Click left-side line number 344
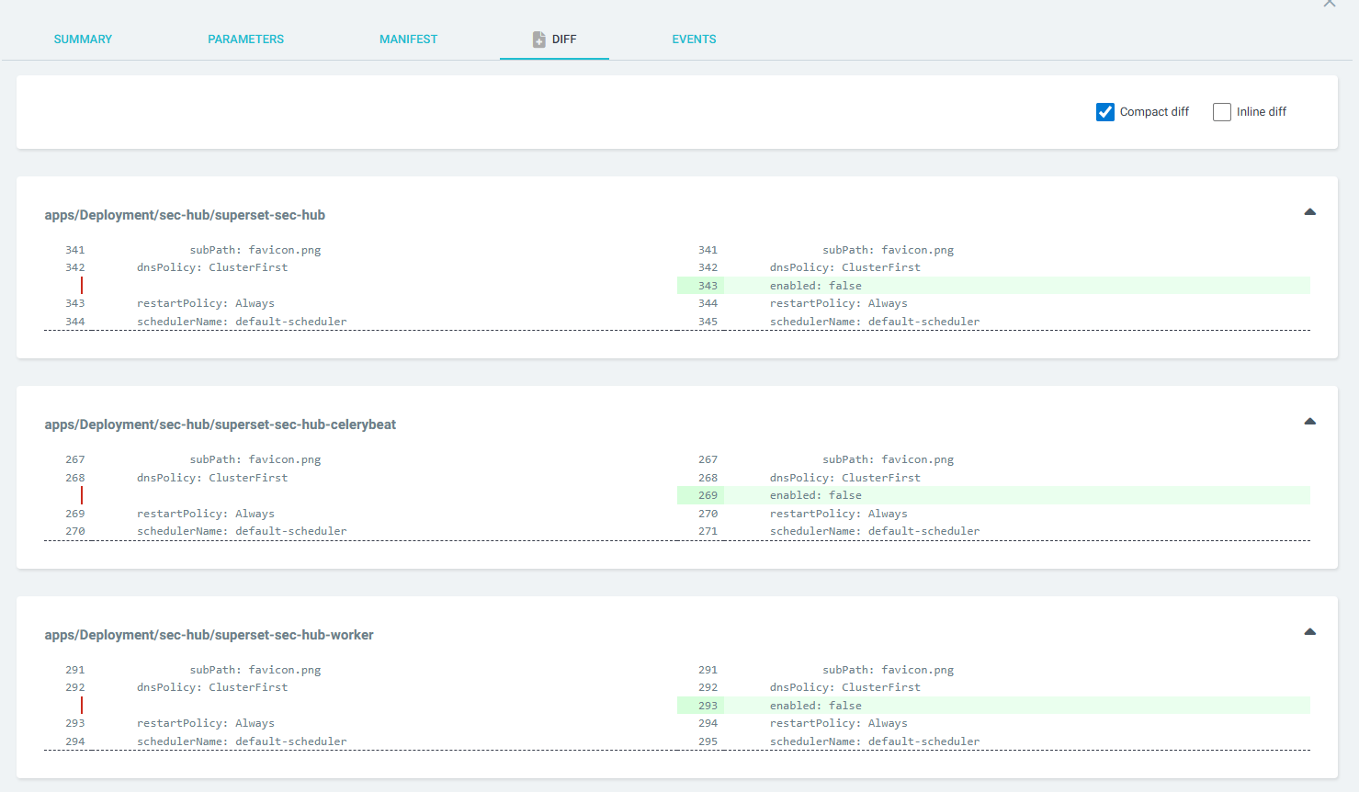This screenshot has height=792, width=1359. 75,322
